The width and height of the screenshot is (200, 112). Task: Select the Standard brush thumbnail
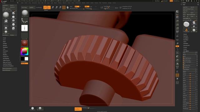13,21
